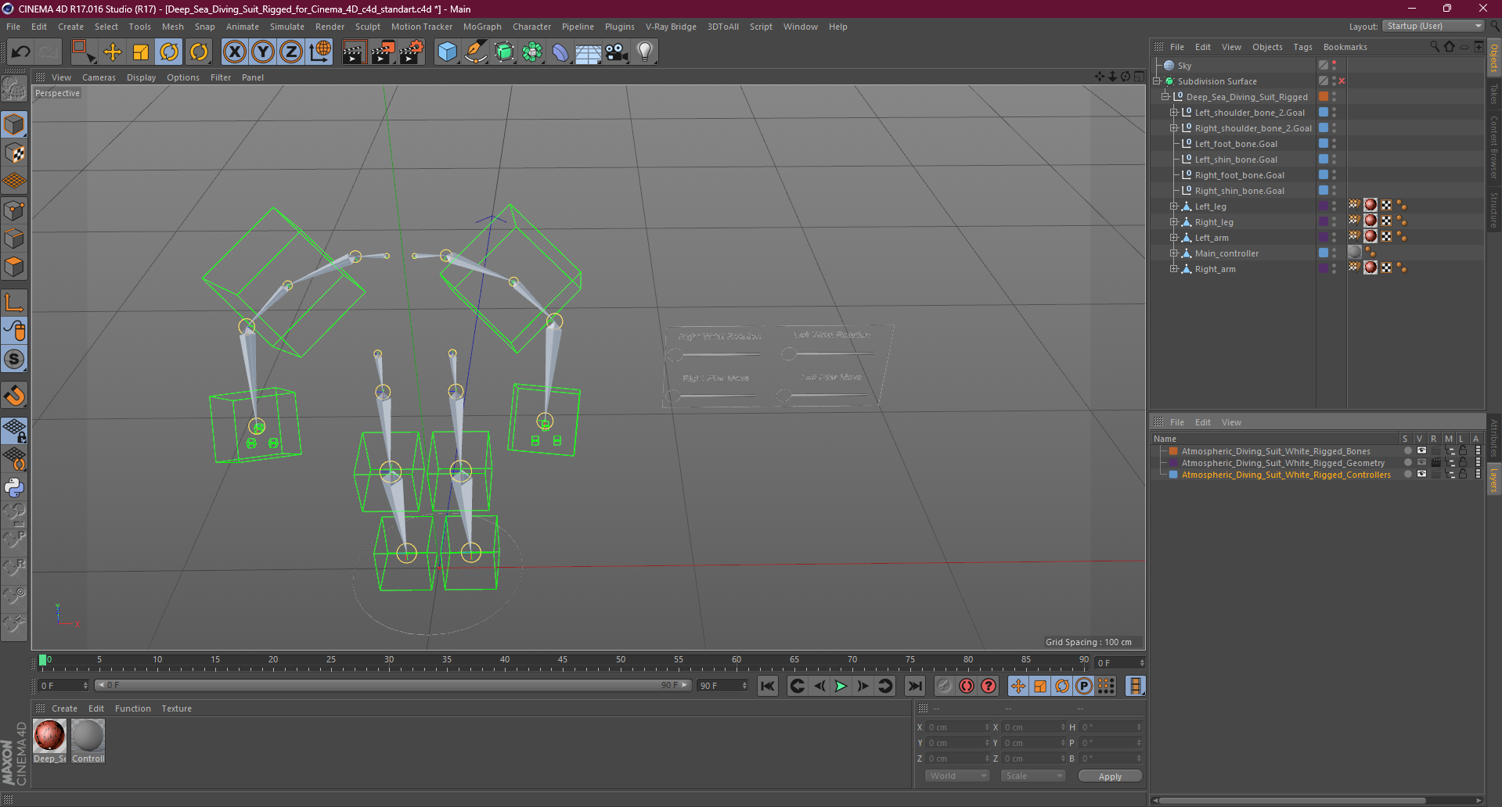The image size is (1502, 807).
Task: Open the Simulate menu
Action: [x=287, y=27]
